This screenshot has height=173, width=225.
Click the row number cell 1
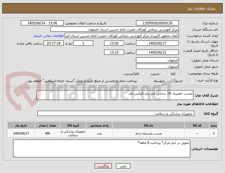coord(214,133)
